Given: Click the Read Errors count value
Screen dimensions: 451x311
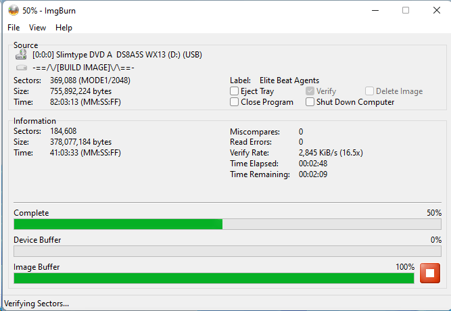Looking at the screenshot, I should (301, 142).
